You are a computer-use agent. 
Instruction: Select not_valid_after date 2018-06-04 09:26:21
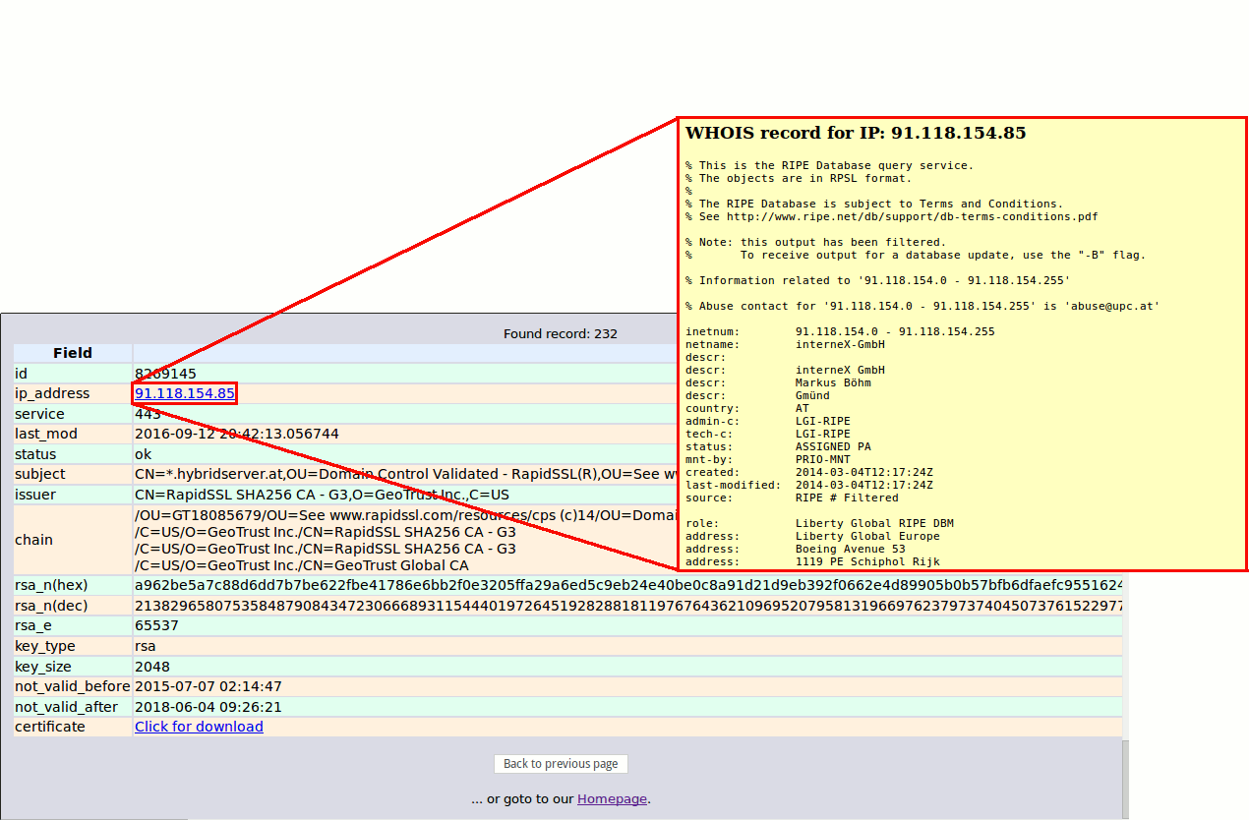pos(208,707)
